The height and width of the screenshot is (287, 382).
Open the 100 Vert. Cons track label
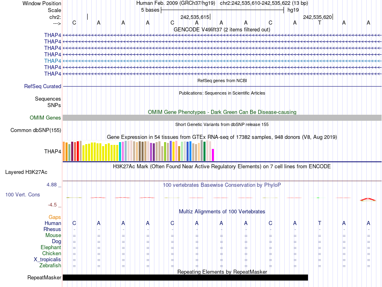(23, 194)
